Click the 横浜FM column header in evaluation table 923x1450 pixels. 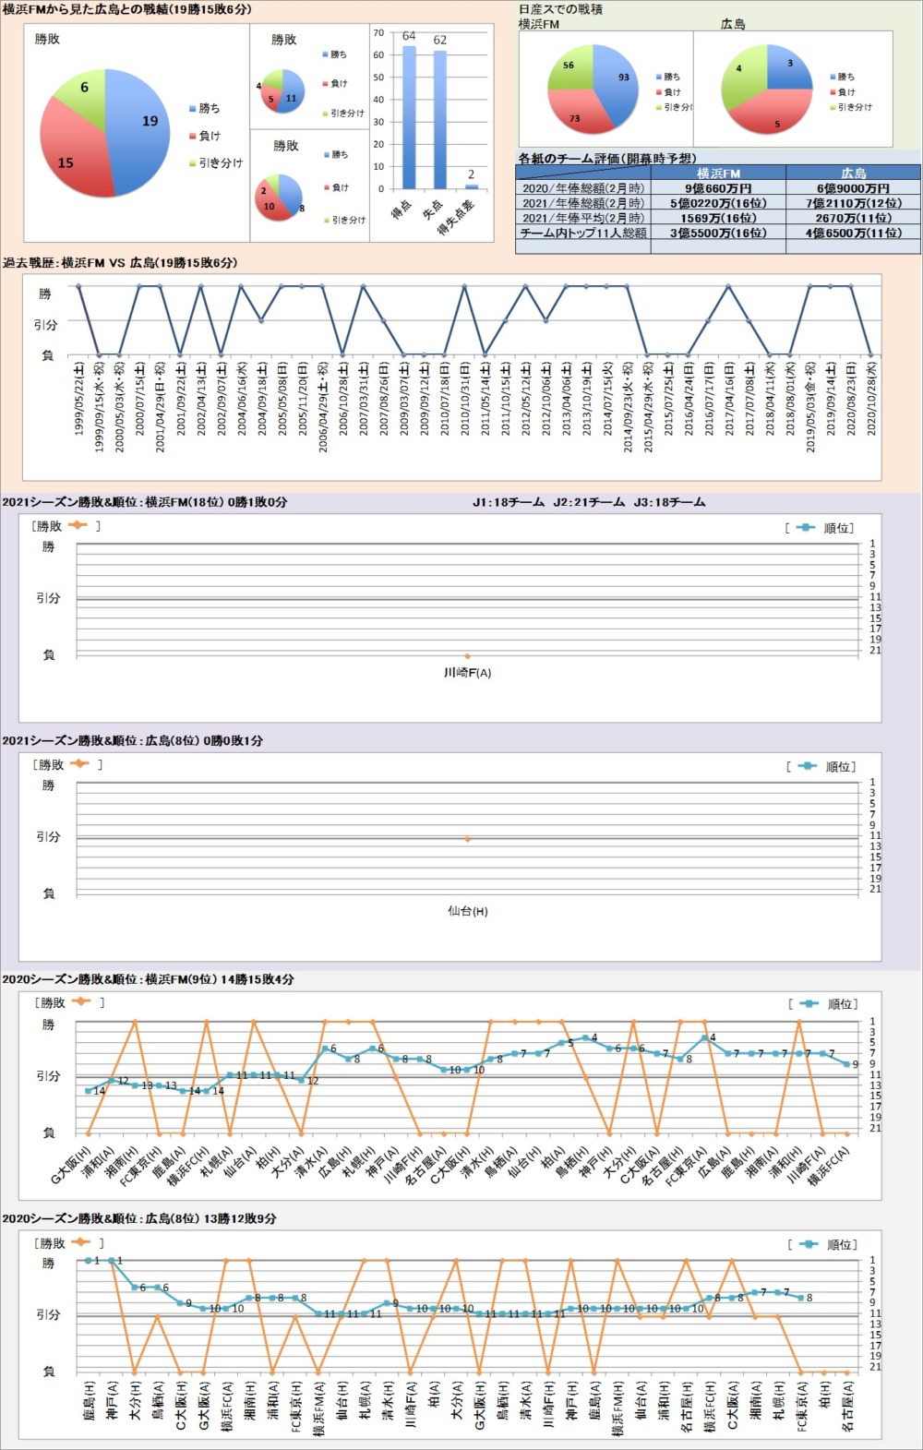[x=718, y=173]
